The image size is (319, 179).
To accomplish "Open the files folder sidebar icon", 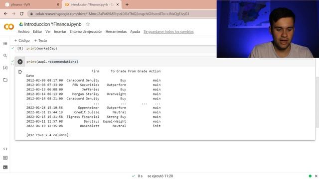I will 5,80.
